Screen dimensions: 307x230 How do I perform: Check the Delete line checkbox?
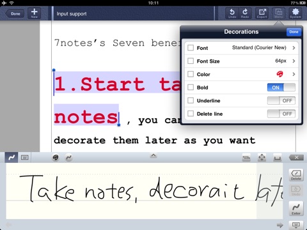coord(191,114)
